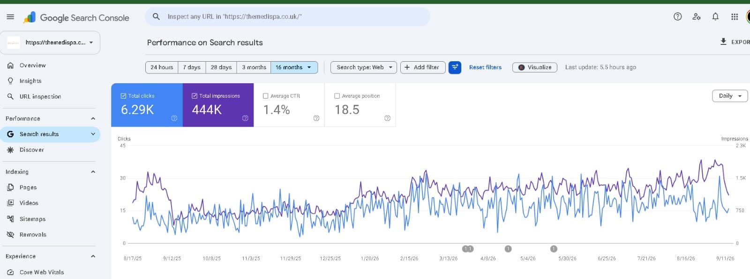Image resolution: width=750 pixels, height=279 pixels.
Task: Open Discover report in sidebar
Action: pos(32,150)
